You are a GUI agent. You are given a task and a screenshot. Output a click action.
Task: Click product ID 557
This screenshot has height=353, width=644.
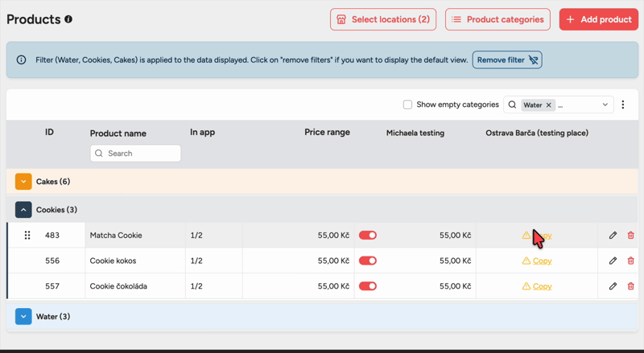click(x=52, y=286)
